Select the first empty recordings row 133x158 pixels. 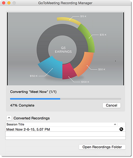66,134
